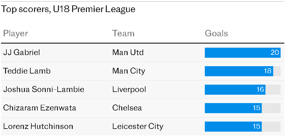Click the 20 goals bar
286x136 pixels.
tap(243, 52)
